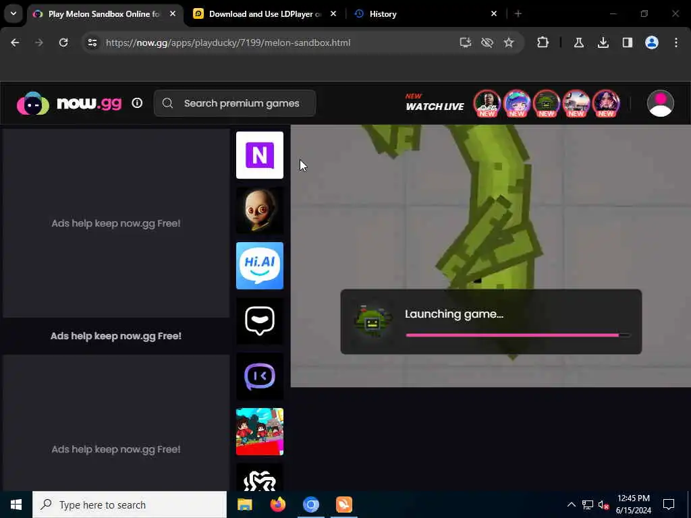Open the Hi.AI app icon
Image resolution: width=691 pixels, height=518 pixels.
click(260, 266)
